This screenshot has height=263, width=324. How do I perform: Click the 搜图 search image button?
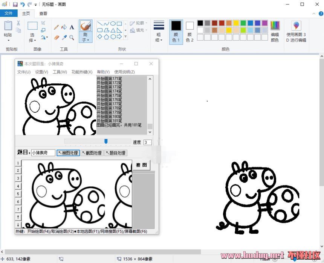142,165
